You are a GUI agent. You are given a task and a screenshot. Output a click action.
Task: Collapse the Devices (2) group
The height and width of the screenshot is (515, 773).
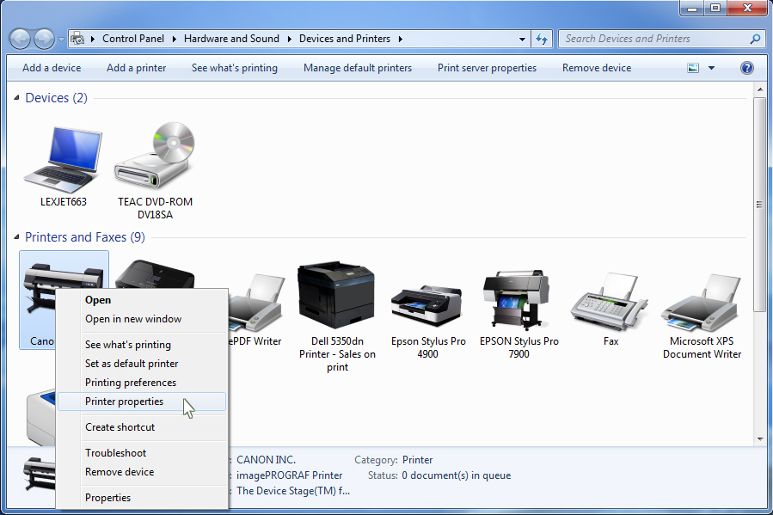[16, 99]
